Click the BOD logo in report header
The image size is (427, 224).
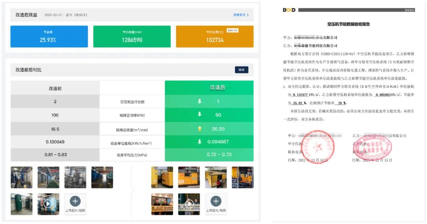(289, 10)
